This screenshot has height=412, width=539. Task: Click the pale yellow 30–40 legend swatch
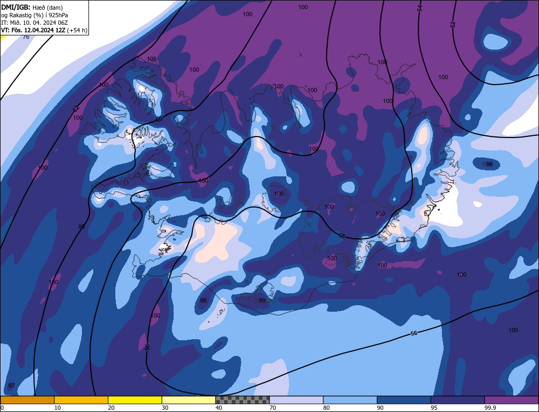click(189, 400)
